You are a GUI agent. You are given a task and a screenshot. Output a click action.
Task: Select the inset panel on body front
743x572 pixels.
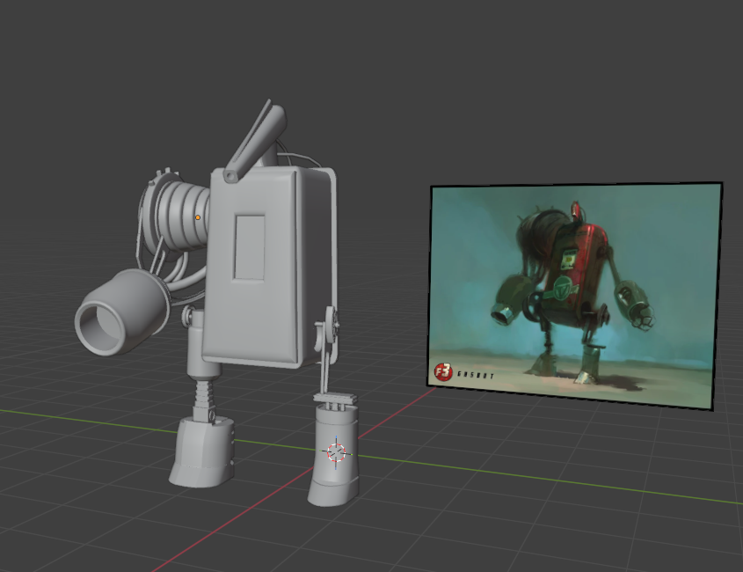[250, 247]
